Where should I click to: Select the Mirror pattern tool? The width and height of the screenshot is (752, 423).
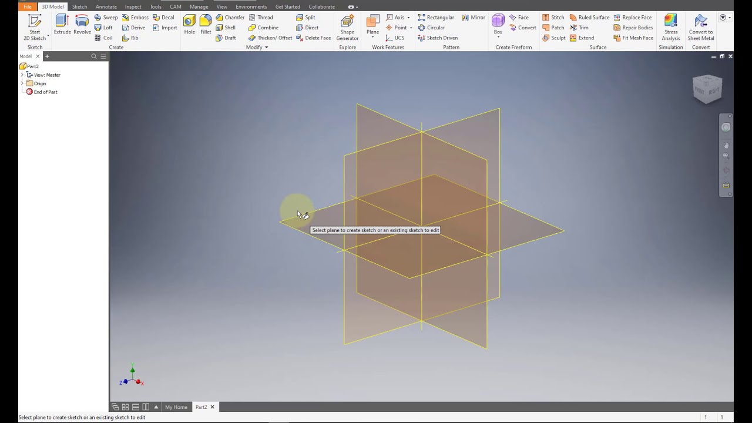[474, 18]
